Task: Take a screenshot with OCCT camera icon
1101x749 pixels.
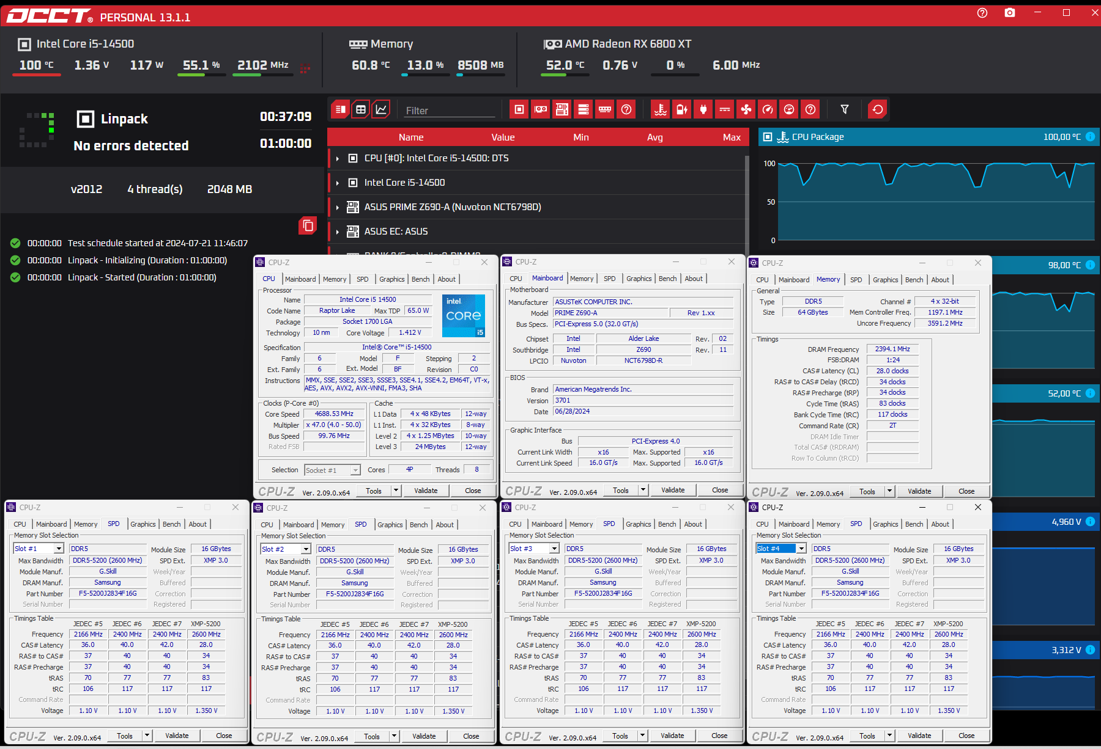Action: pos(1010,13)
